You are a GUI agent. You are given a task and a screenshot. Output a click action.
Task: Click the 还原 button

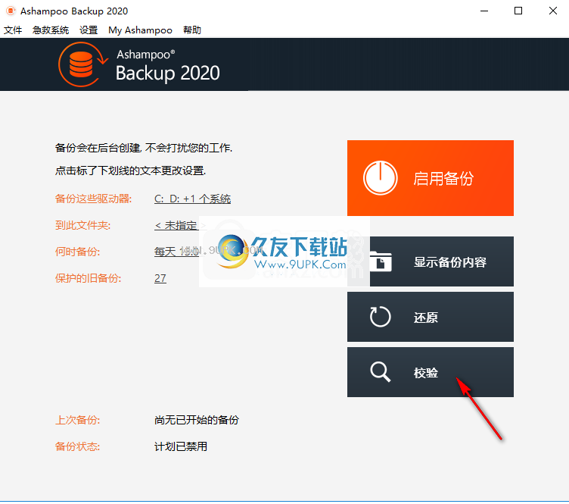(x=431, y=317)
